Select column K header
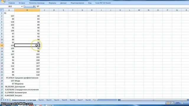 (120, 10)
